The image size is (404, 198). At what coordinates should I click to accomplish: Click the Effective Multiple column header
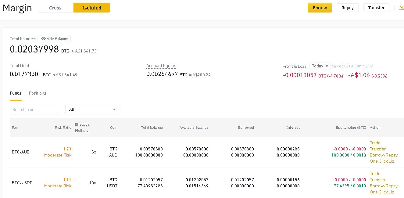[x=82, y=128]
